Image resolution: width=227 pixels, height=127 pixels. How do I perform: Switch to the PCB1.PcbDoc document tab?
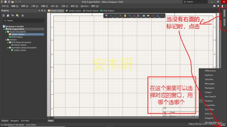107,11
